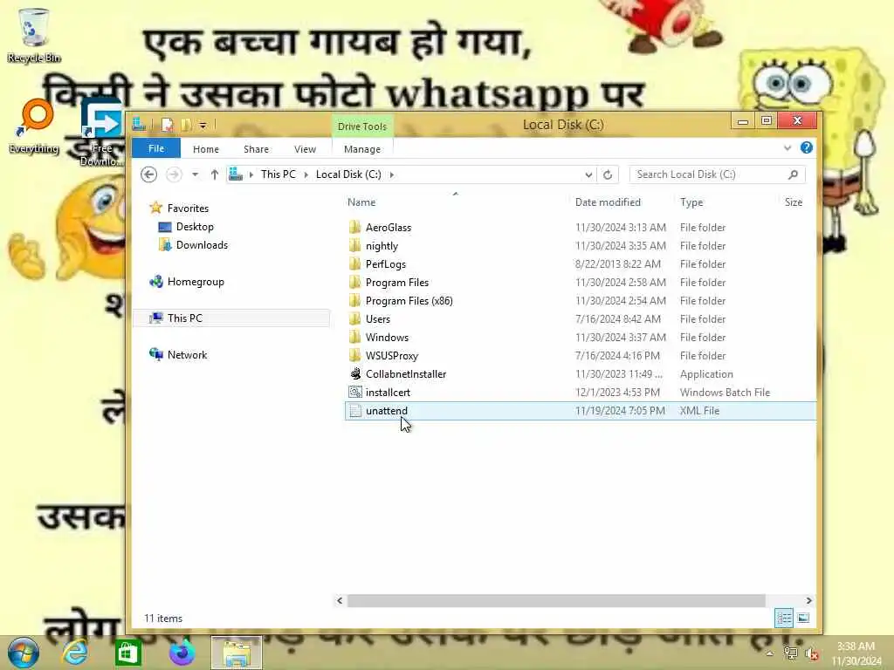Open the Store app from taskbar

(127, 653)
